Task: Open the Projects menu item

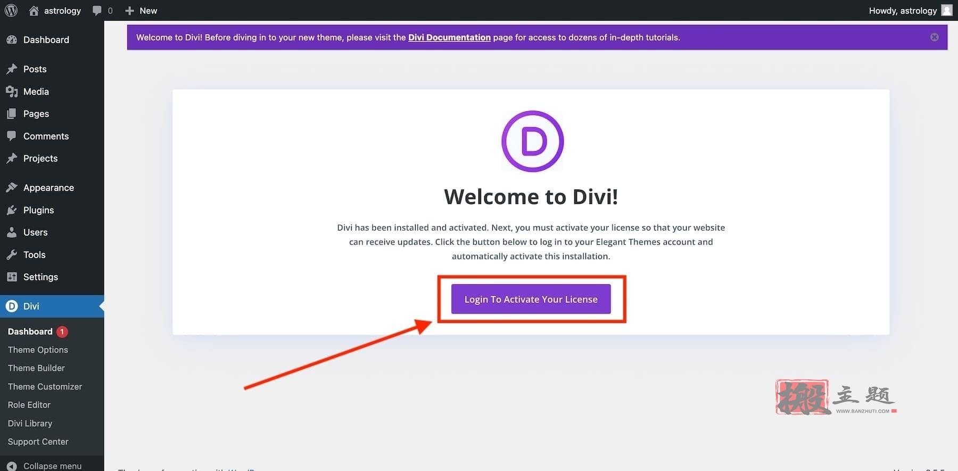Action: [x=40, y=158]
